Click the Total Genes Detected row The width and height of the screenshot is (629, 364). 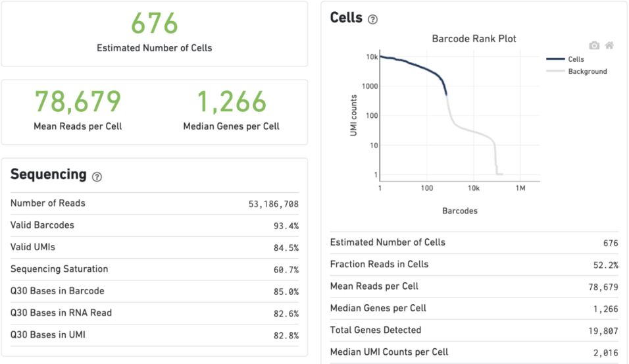(x=474, y=330)
